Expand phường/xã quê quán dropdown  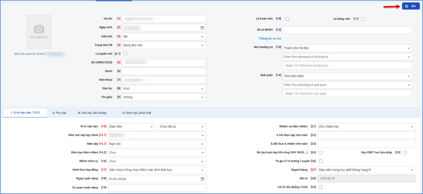348,85
